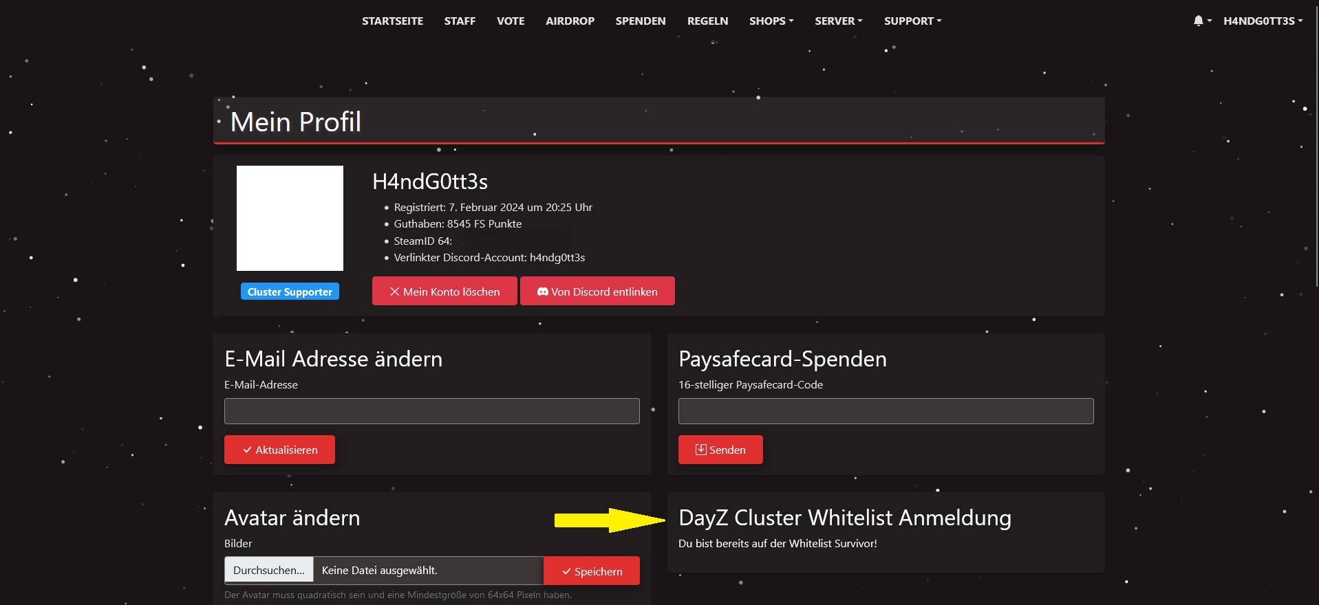
Task: Click 'Du bist bereits auf der Whitelist Survivor!'
Action: (778, 543)
